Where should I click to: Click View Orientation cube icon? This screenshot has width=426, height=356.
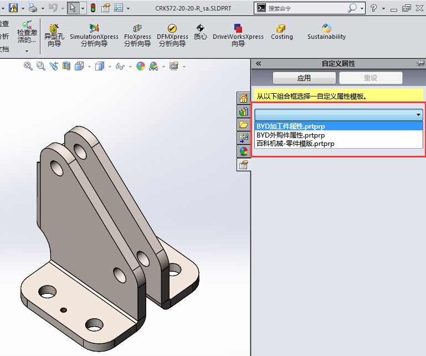(x=79, y=66)
